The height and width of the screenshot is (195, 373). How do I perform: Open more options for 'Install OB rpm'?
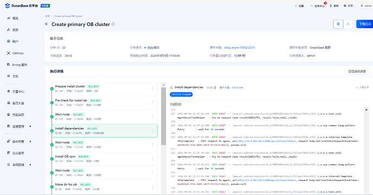click(x=152, y=159)
